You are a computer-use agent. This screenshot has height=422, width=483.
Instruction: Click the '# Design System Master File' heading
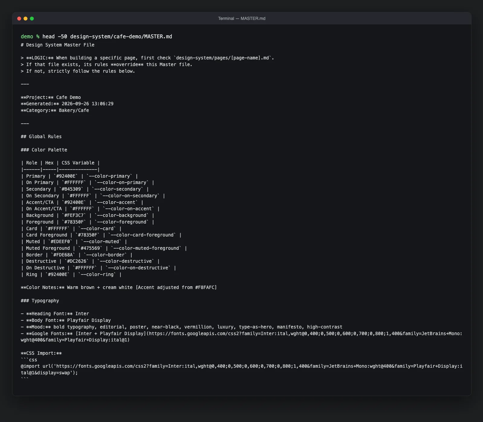coord(58,45)
